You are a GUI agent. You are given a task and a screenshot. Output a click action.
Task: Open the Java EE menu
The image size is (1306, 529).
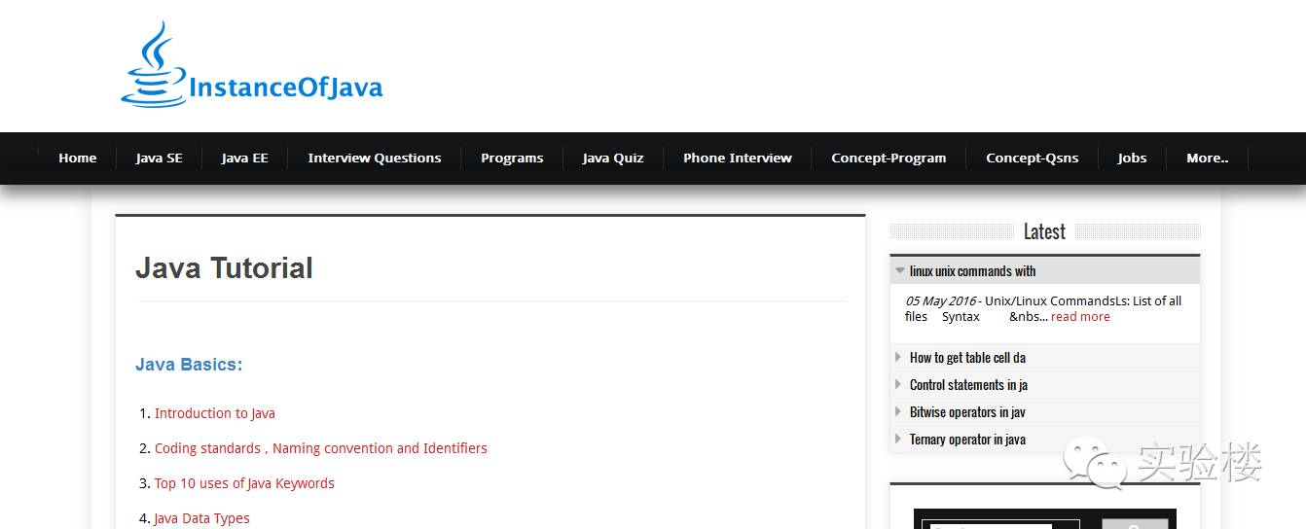[x=244, y=158]
